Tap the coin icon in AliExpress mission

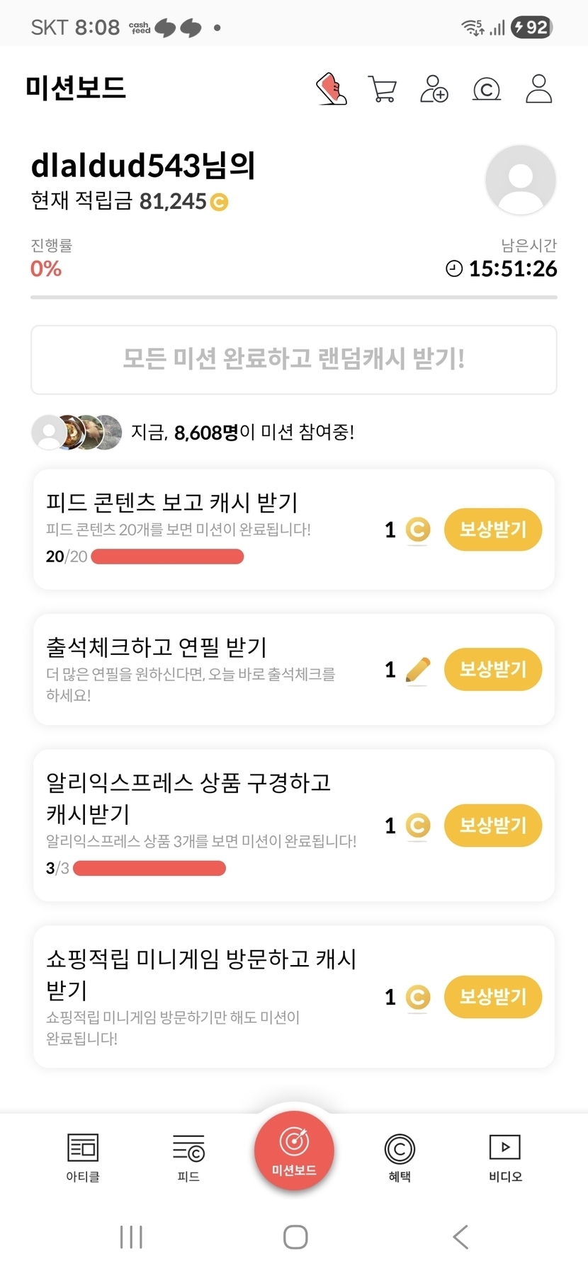(418, 826)
